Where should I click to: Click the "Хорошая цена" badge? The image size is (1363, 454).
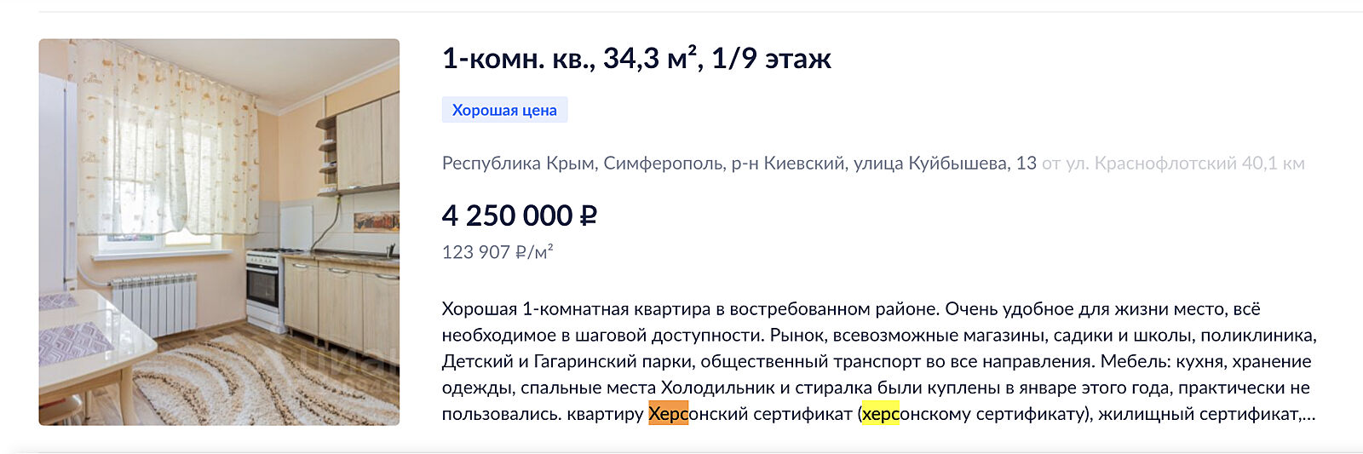[504, 110]
